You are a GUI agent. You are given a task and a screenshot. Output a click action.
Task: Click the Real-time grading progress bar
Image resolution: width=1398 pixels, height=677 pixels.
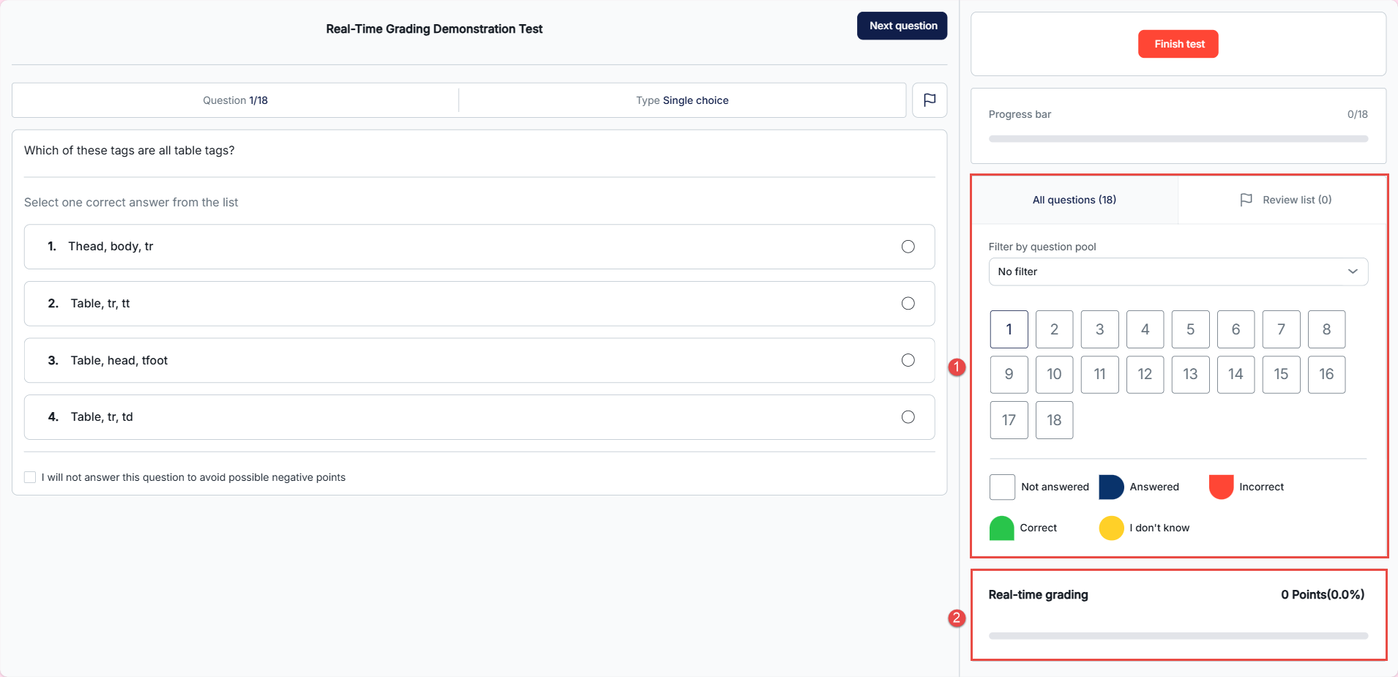tap(1178, 636)
